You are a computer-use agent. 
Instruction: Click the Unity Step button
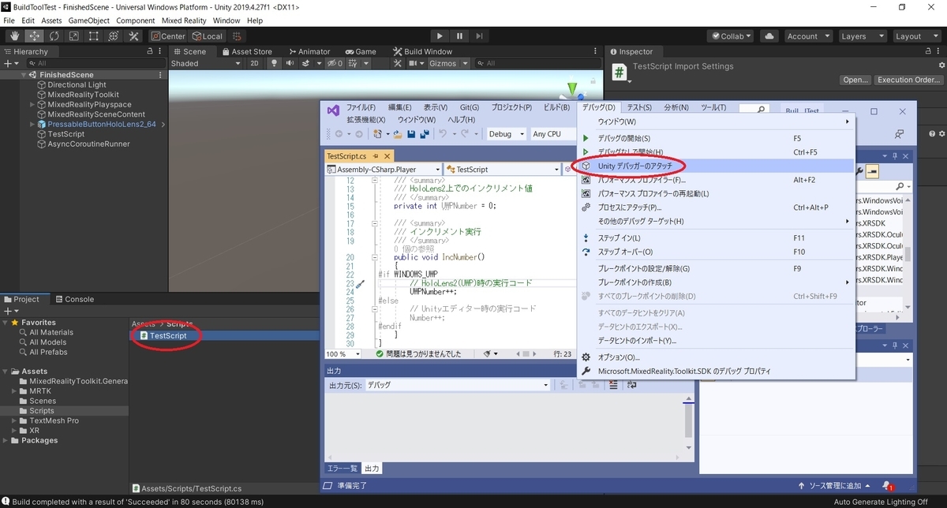(x=480, y=36)
